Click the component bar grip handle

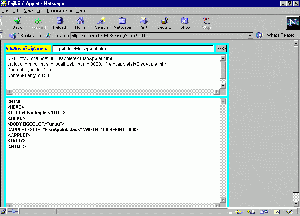[x=230, y=211]
